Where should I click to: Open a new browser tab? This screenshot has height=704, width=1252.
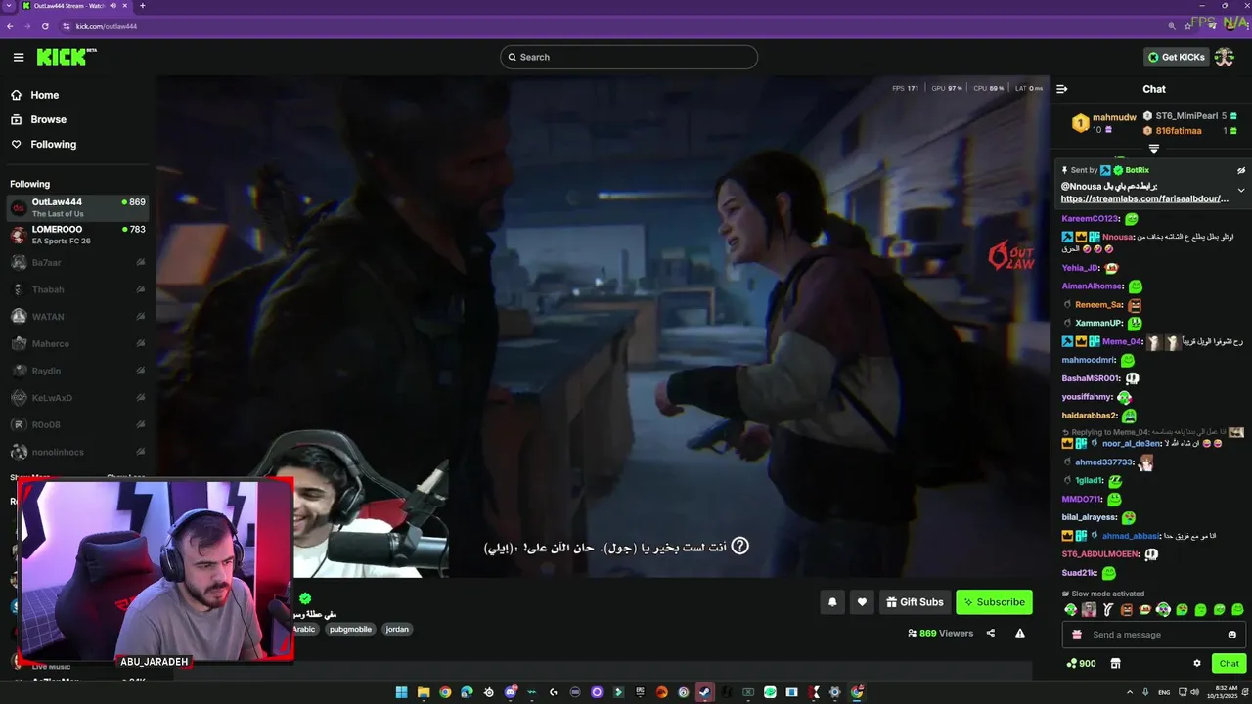[143, 6]
